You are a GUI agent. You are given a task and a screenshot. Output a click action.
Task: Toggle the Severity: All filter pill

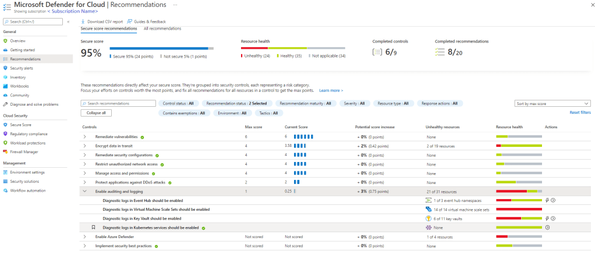(354, 103)
